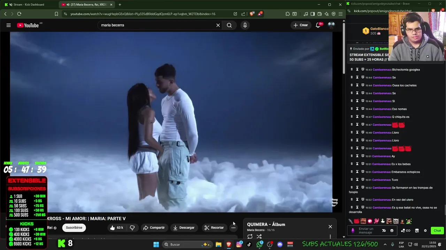This screenshot has width=446, height=250.
Task: Open Brave main hamburger menu
Action: (340, 14)
